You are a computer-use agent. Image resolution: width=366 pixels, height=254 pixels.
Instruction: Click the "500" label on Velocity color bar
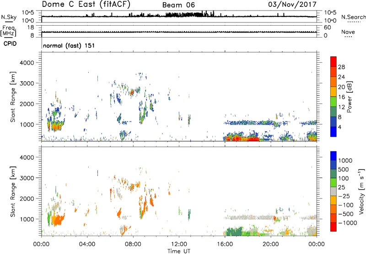[x=344, y=170]
